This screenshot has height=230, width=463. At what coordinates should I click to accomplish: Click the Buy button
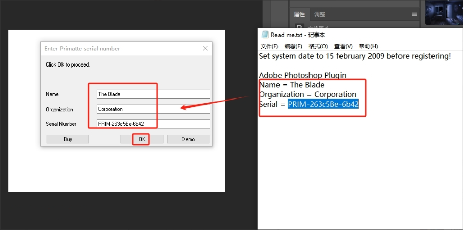(x=68, y=139)
